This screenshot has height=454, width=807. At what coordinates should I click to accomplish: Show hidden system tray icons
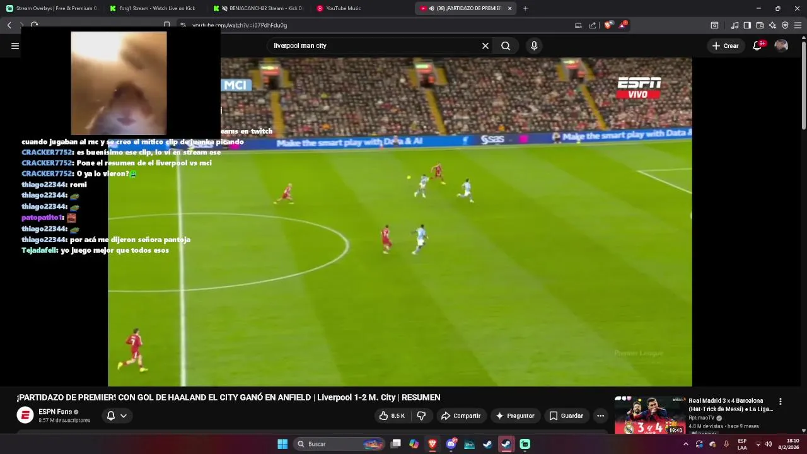pos(686,444)
